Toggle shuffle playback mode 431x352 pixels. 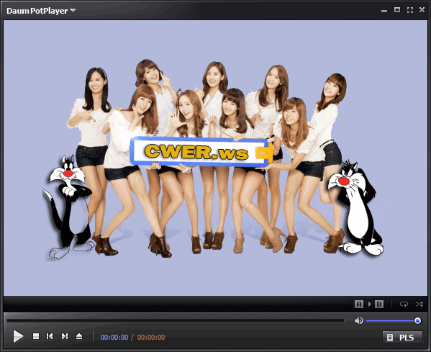point(419,304)
